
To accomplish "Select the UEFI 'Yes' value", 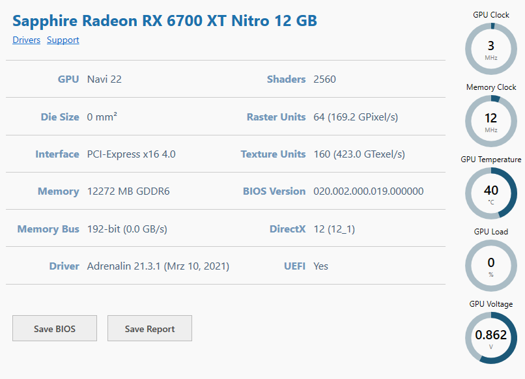I will coord(320,266).
